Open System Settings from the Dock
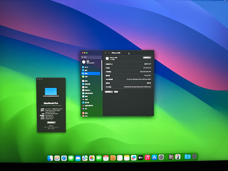 pos(161,157)
